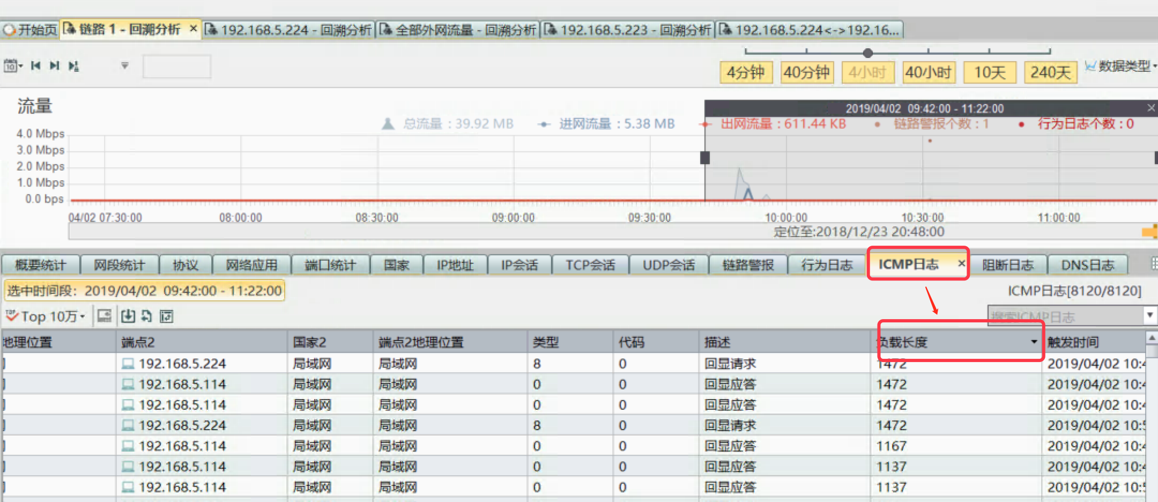1158x502 pixels.
Task: Open the calendar date picker icon
Action: [11, 66]
